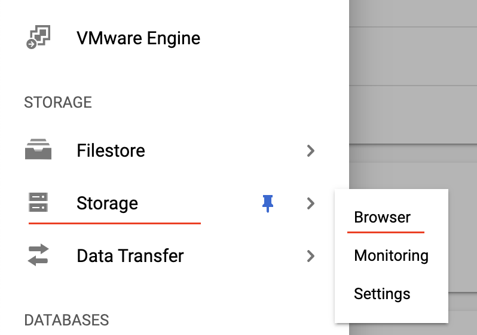Expand the Filestore submenu chevron
Image resolution: width=477 pixels, height=335 pixels.
tap(311, 150)
